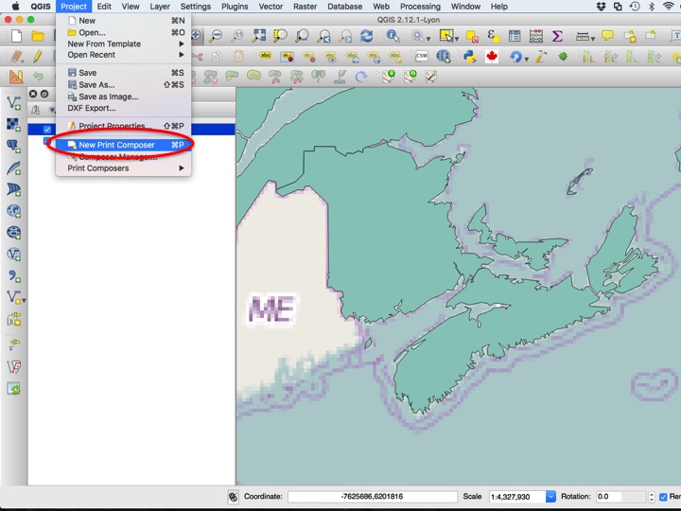The height and width of the screenshot is (511, 681).
Task: Click the Rotation stepper arrows
Action: click(x=651, y=497)
